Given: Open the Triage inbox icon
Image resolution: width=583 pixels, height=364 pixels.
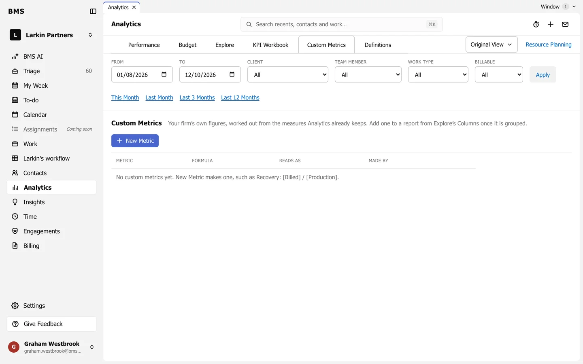Looking at the screenshot, I should pos(15,71).
